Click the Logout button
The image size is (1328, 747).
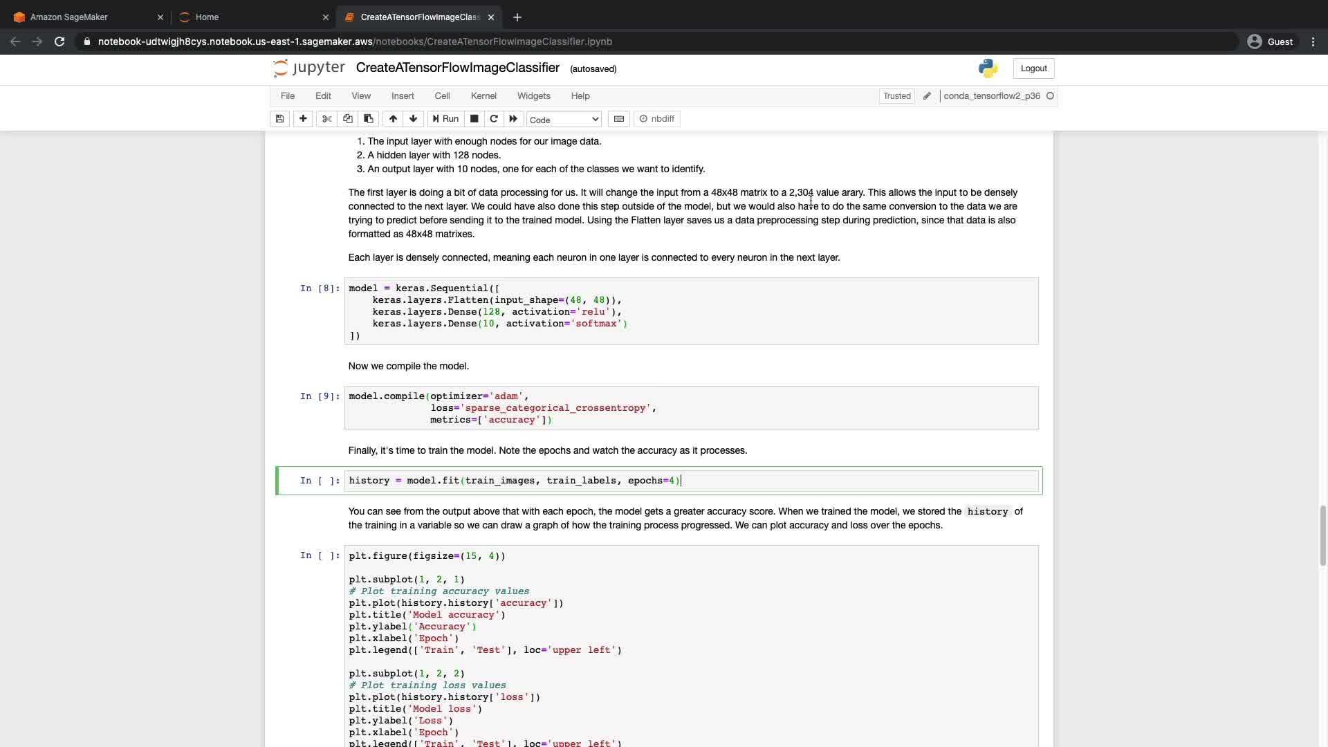(x=1033, y=68)
